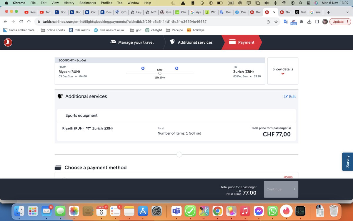Click the address bar URL
353x221 pixels.
[x=125, y=22]
